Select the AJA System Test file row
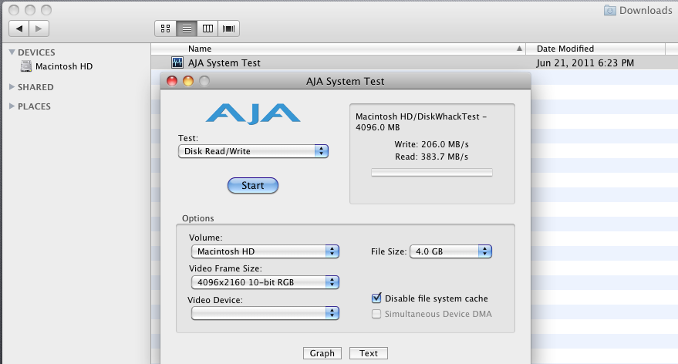 [414, 62]
